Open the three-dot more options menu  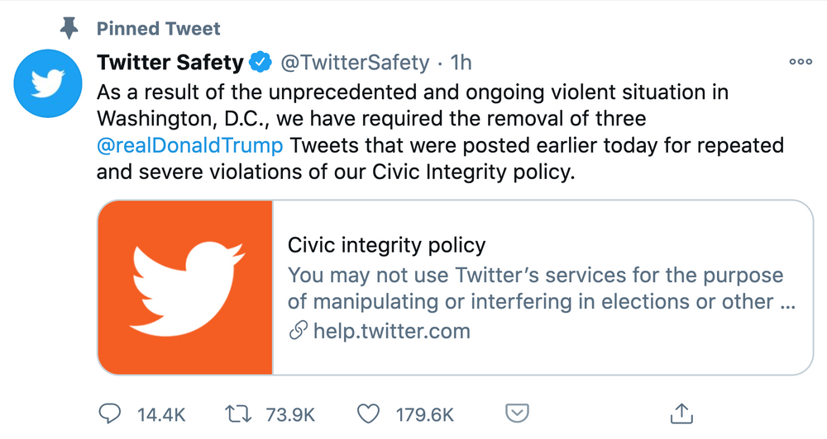800,62
